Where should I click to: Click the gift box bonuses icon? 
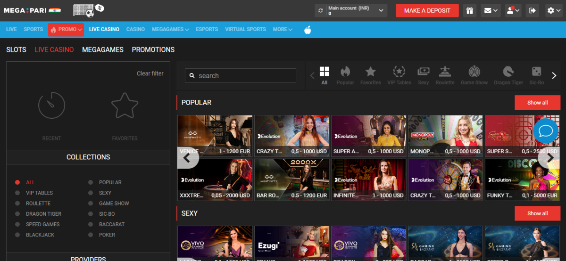coord(469,10)
